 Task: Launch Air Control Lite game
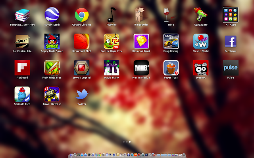click(22, 41)
